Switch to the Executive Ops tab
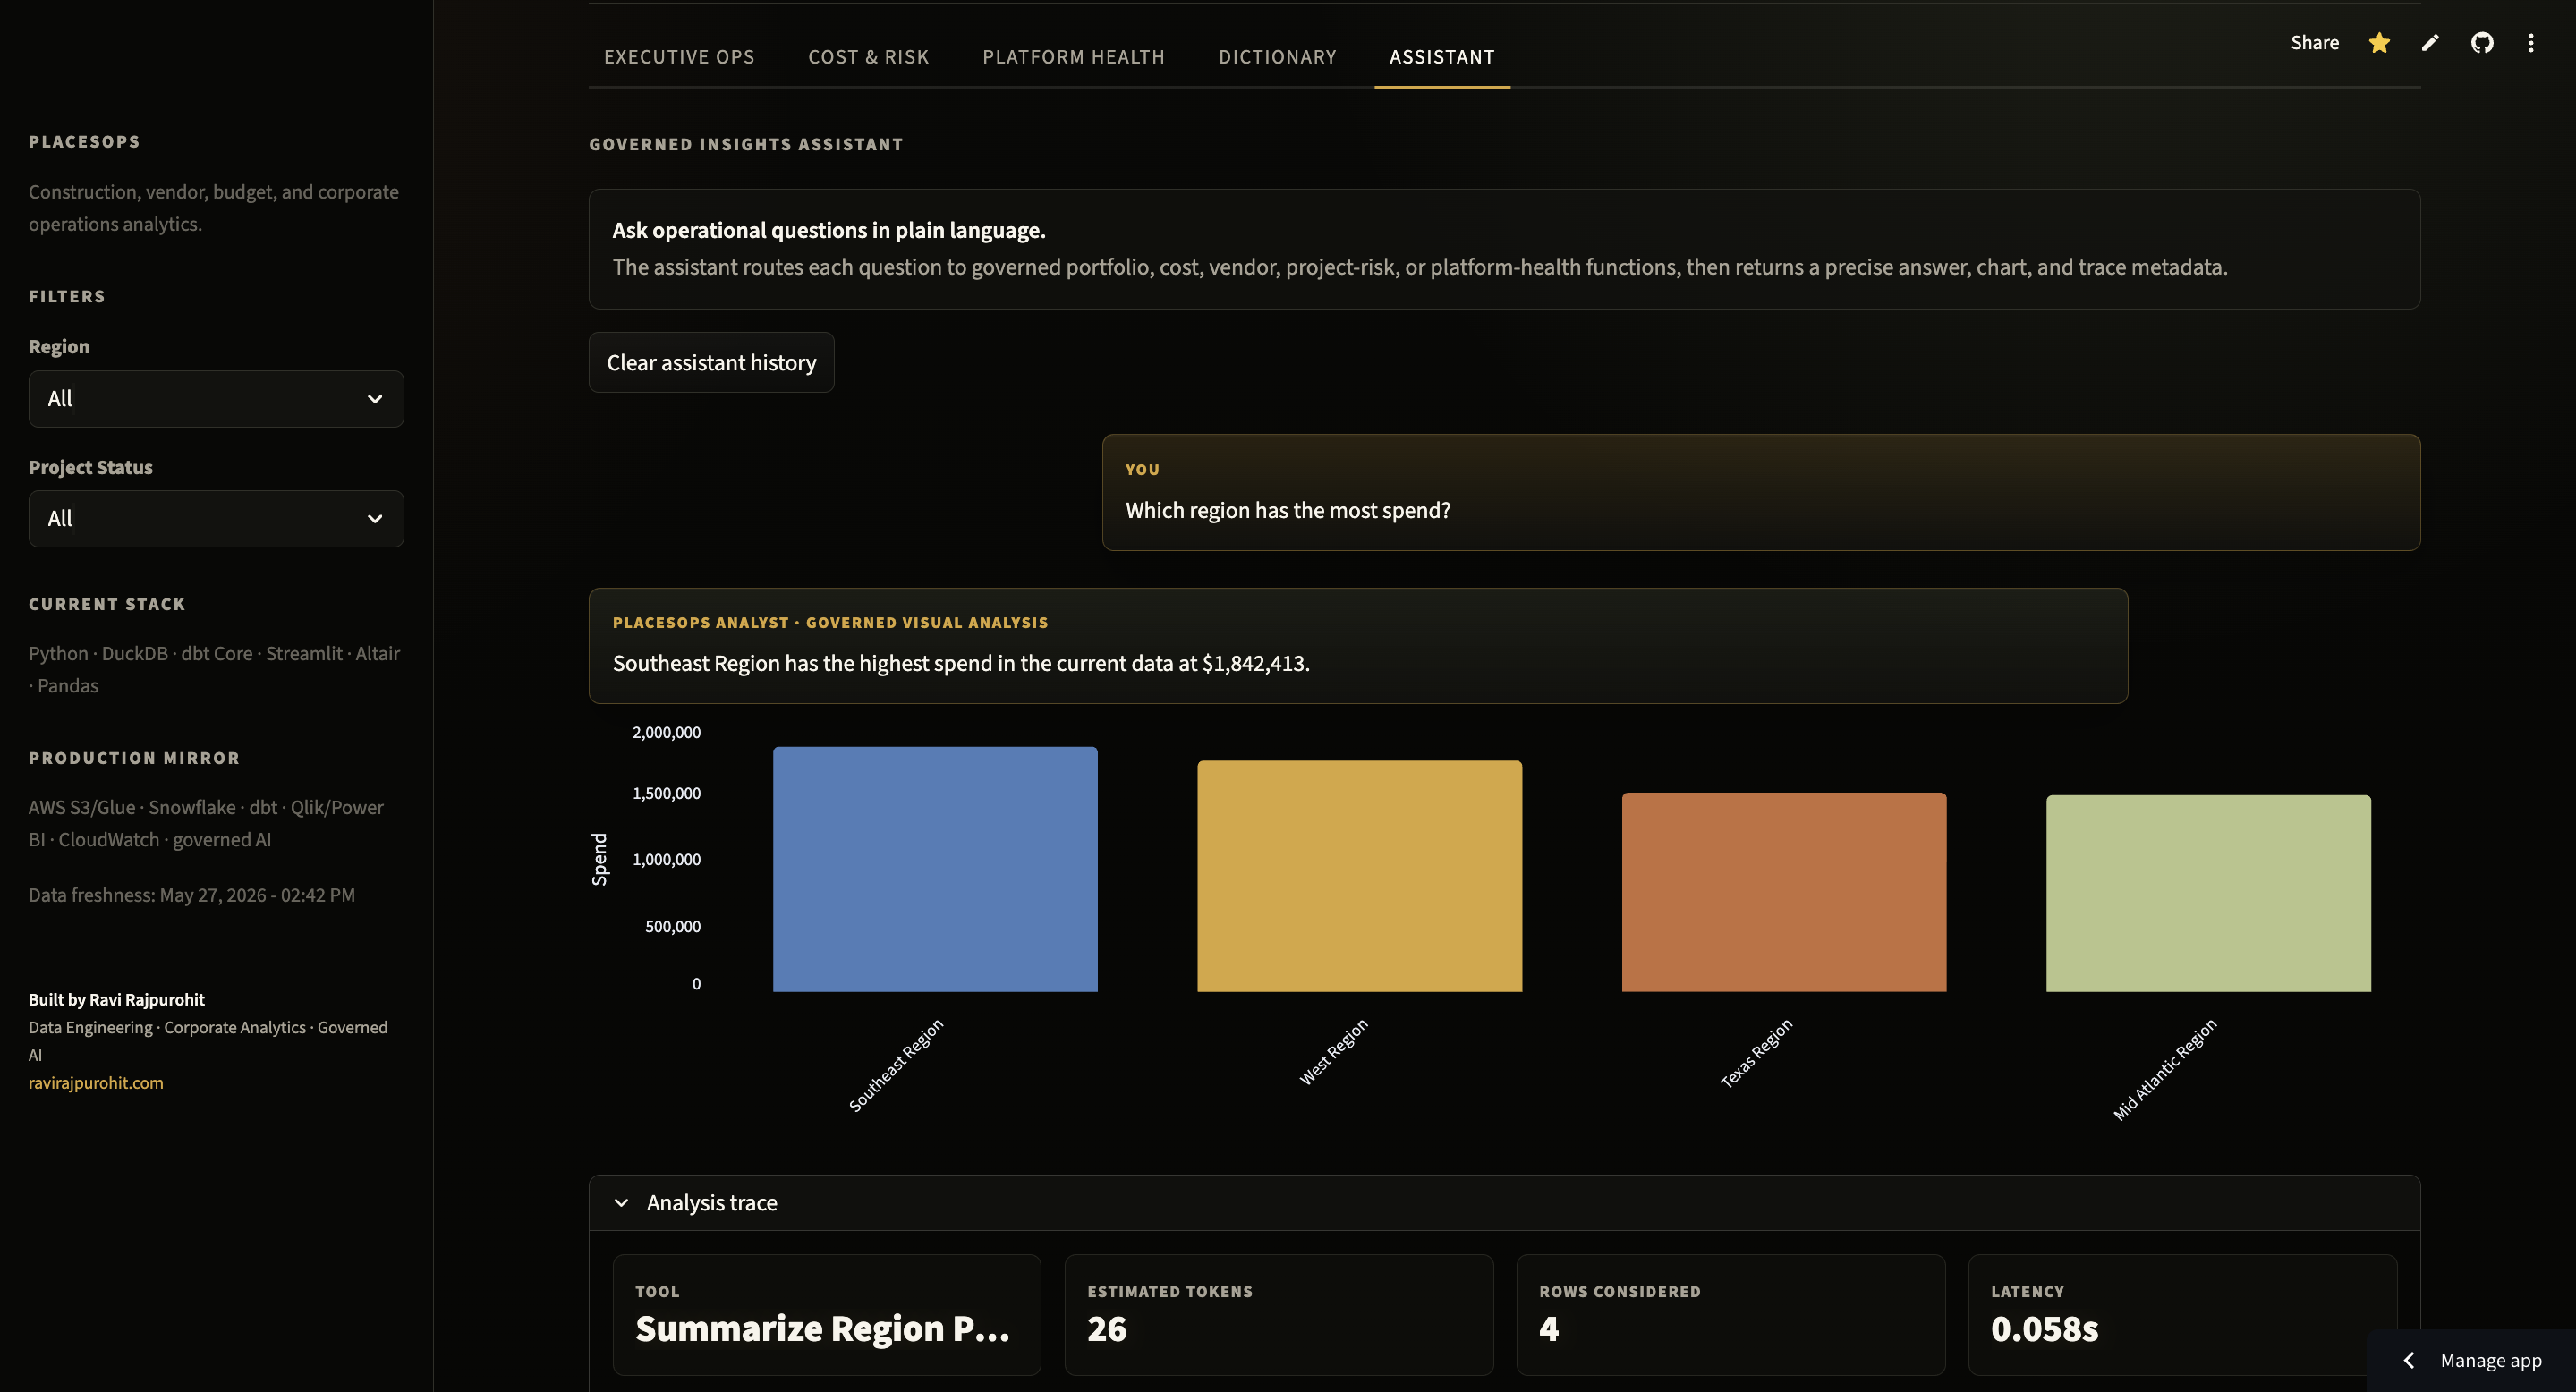2576x1392 pixels. pos(679,57)
